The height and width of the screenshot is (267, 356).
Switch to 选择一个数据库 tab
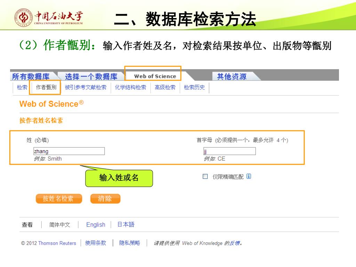(91, 76)
